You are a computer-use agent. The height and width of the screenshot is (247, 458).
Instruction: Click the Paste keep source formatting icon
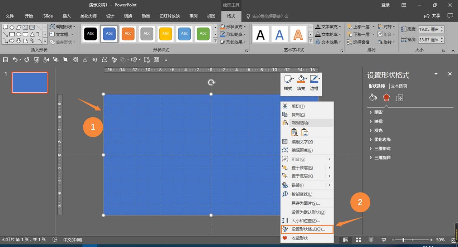(294, 132)
